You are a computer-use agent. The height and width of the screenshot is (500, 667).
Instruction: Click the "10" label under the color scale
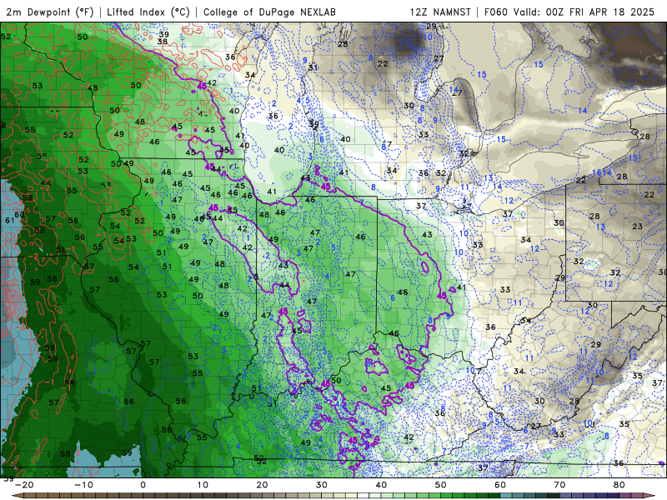[203, 485]
